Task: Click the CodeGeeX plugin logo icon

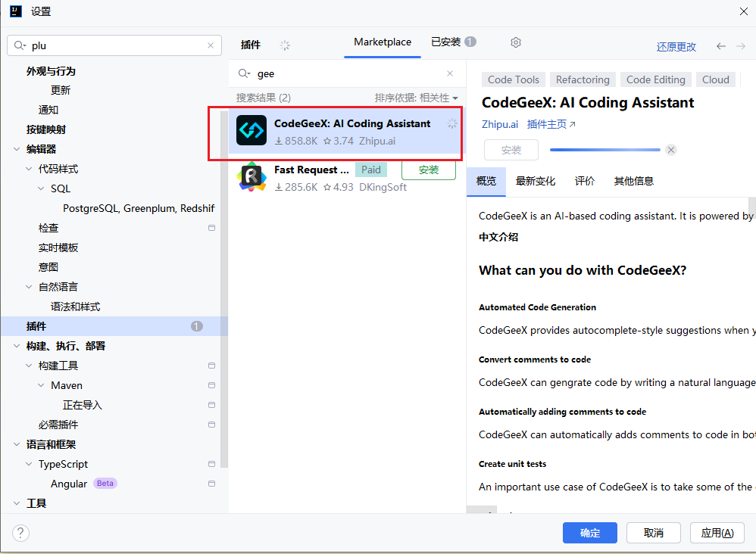Action: pos(251,130)
